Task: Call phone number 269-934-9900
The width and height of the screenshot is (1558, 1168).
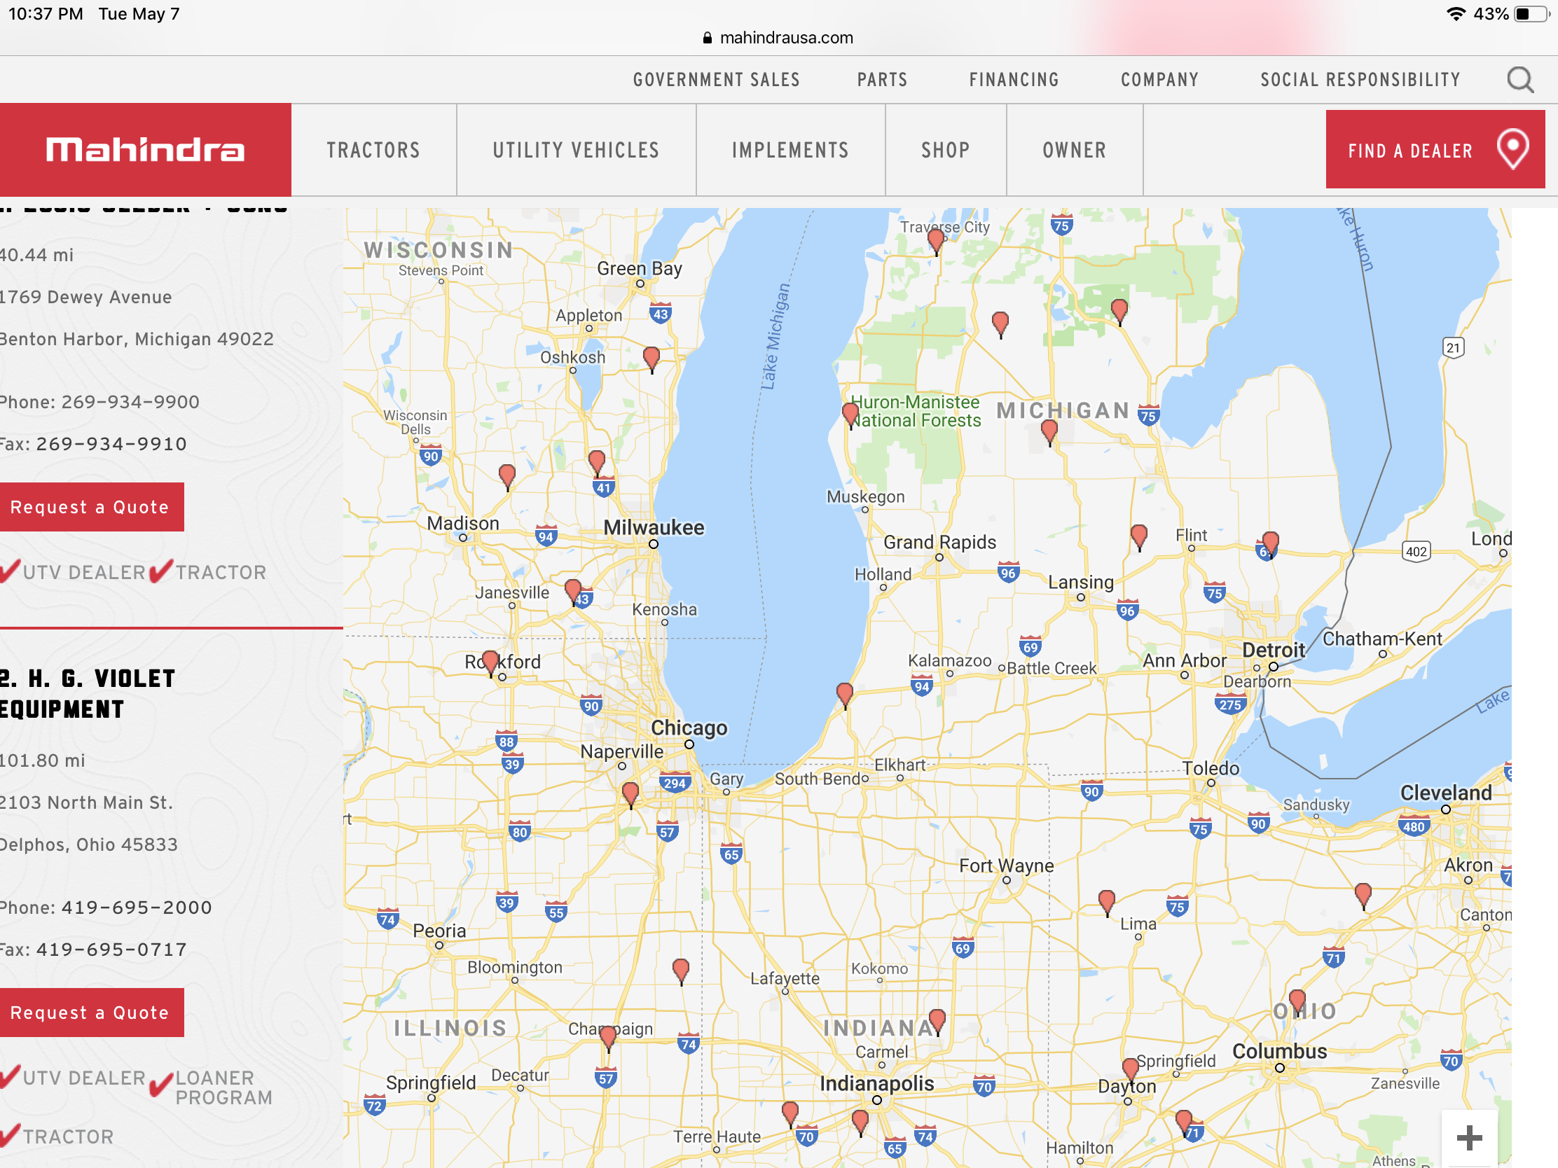Action: click(130, 402)
